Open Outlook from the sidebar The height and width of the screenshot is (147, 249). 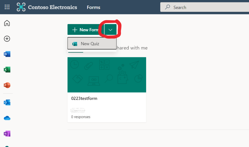[x=7, y=103]
